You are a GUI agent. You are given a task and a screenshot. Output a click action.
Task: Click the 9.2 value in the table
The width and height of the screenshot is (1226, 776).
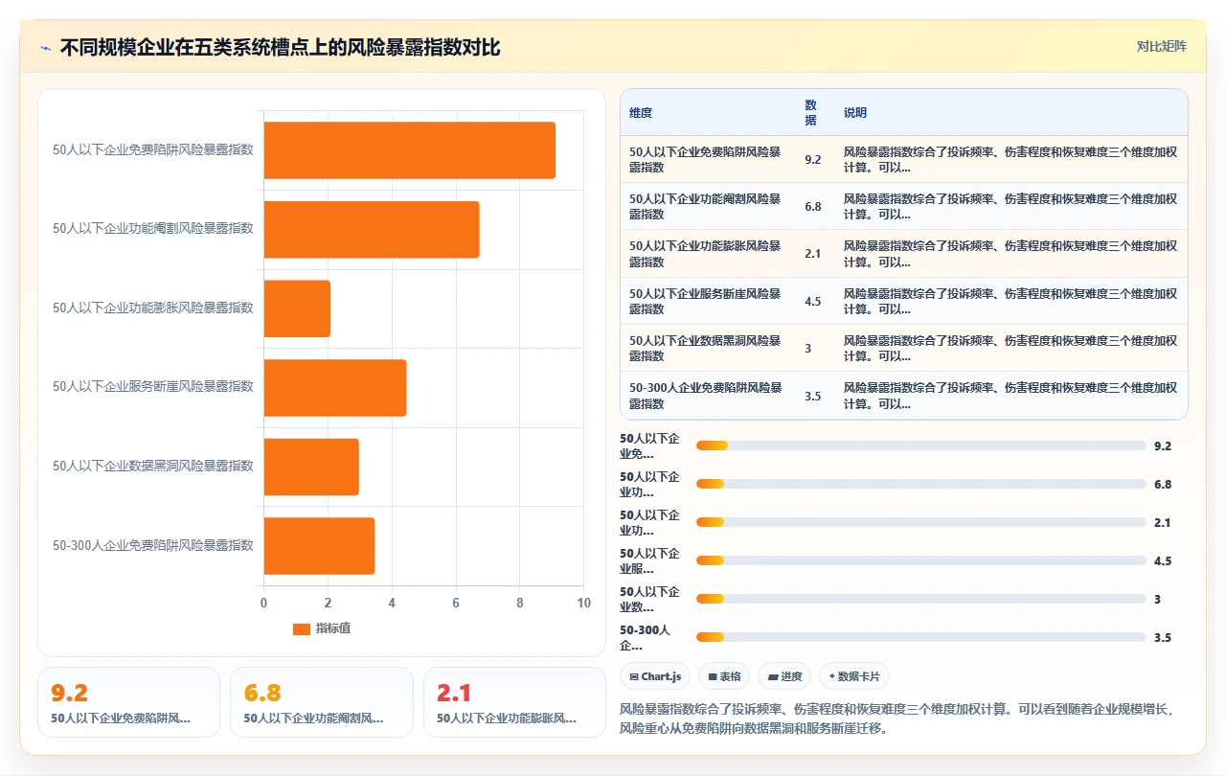coord(813,159)
